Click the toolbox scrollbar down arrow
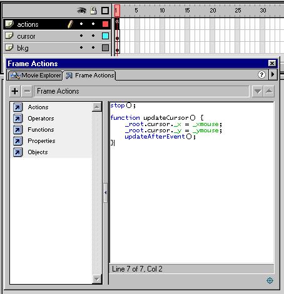Image resolution: width=284 pixels, height=294 pixels. [97, 279]
